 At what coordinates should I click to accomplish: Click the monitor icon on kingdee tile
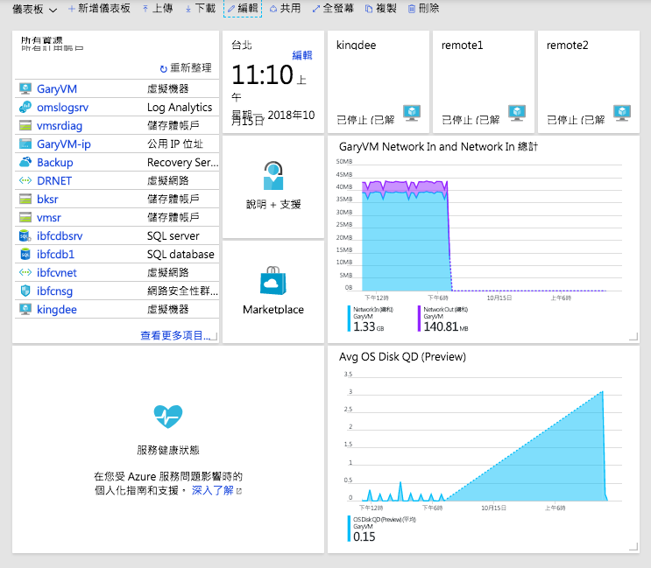(x=412, y=113)
